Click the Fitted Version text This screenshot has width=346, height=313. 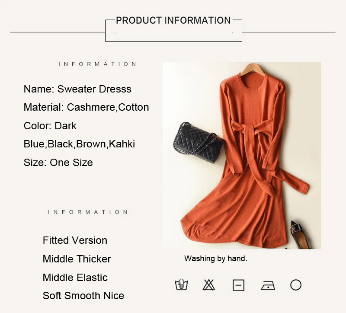[x=75, y=240]
